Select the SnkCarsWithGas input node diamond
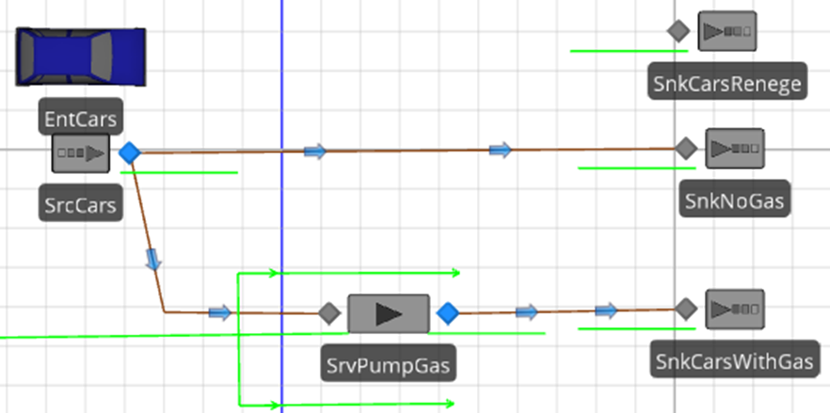 [x=687, y=310]
